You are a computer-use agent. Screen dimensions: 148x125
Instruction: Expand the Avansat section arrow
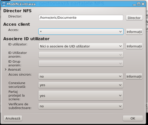(x=5, y=70)
